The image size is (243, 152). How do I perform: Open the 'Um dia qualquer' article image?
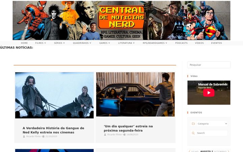[x=135, y=94]
